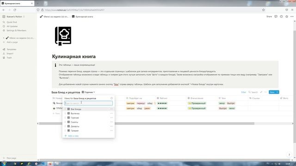The image size is (296, 166).
Task: Click Filter in database toolbar
Action: pyautogui.click(x=244, y=92)
